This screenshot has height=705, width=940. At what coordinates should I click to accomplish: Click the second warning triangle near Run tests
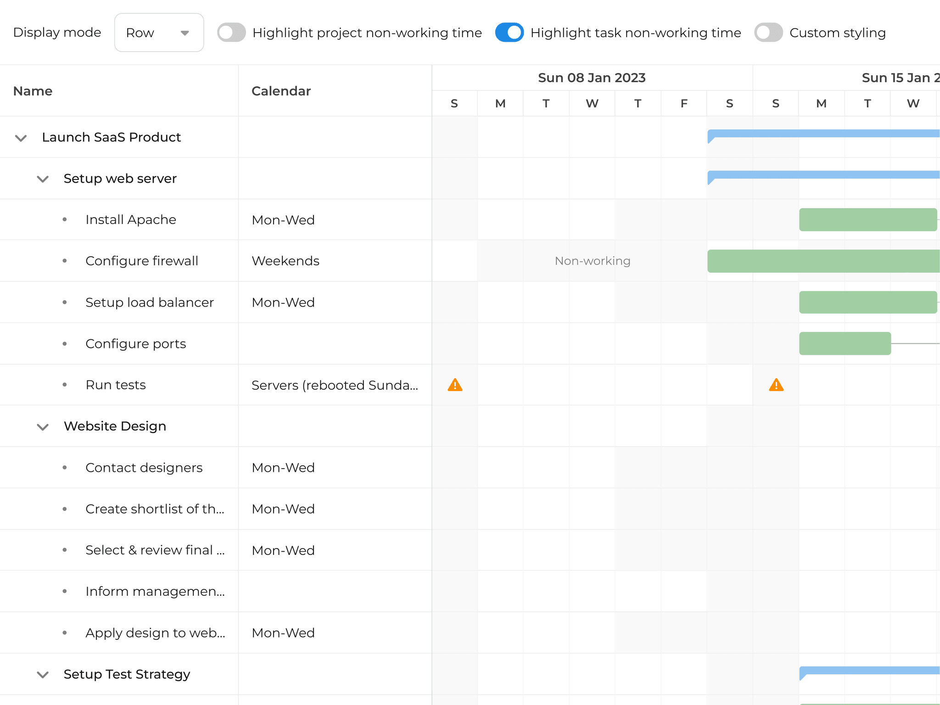776,385
